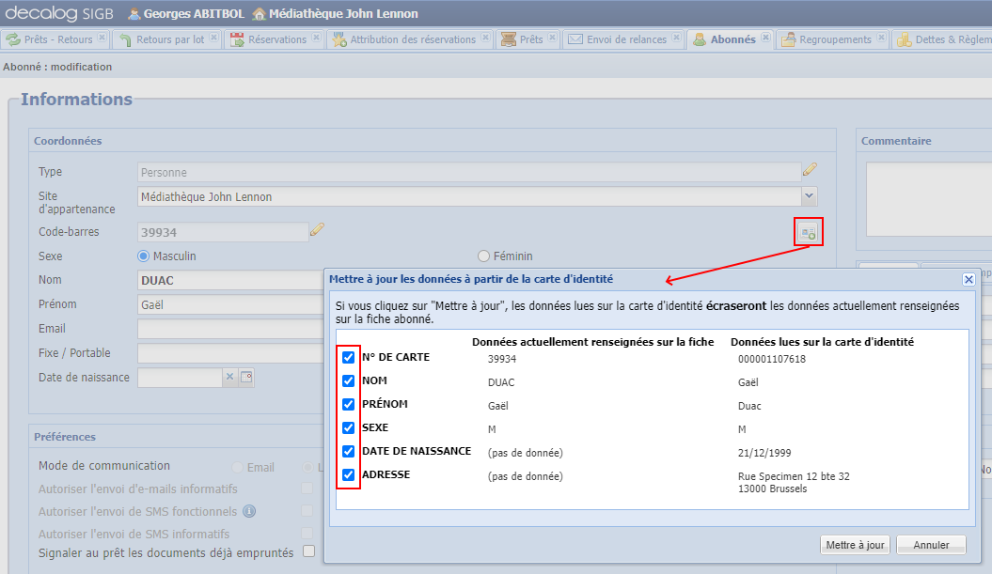The width and height of the screenshot is (992, 574).
Task: Uncheck the N° DE CARTE checkbox
Action: click(x=349, y=358)
